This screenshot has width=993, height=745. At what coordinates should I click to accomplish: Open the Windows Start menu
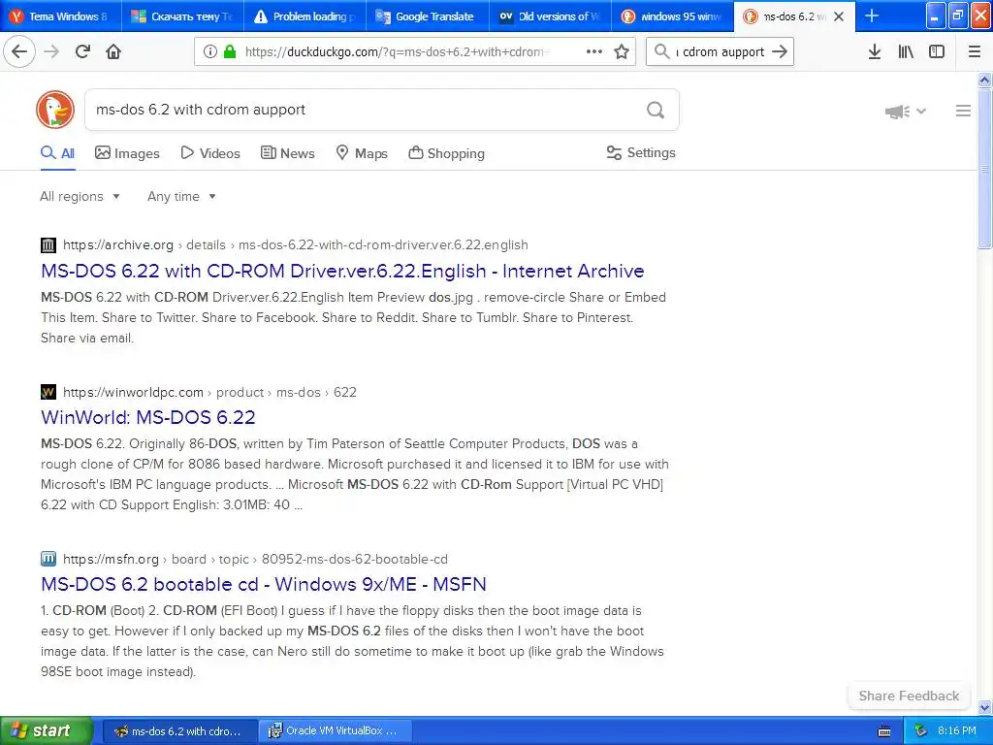(47, 731)
